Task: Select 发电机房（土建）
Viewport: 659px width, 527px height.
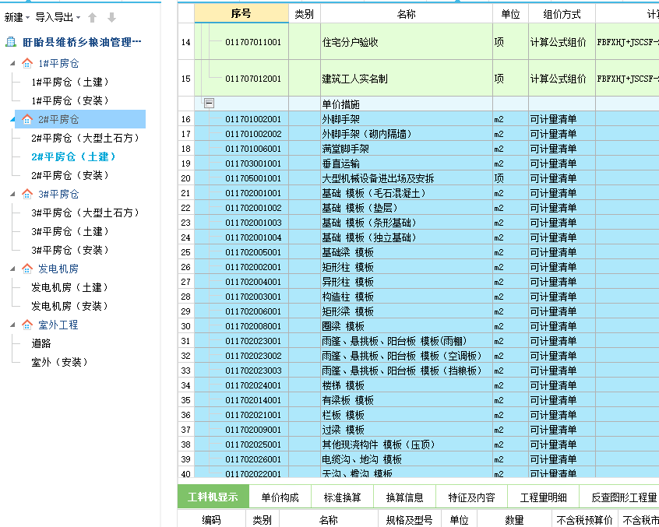Action: point(70,288)
